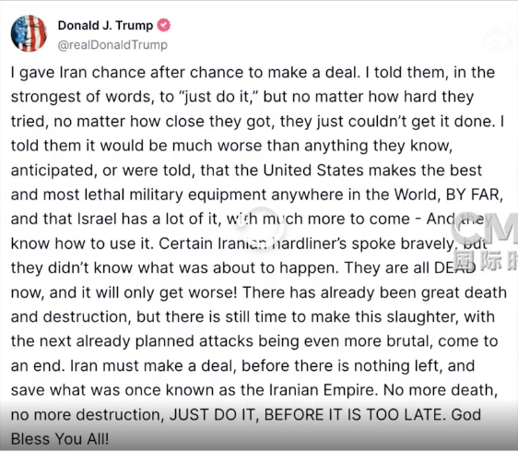Screen dimensions: 518x452
Task: Open the Donald J. Trump display name
Action: pyautogui.click(x=105, y=26)
